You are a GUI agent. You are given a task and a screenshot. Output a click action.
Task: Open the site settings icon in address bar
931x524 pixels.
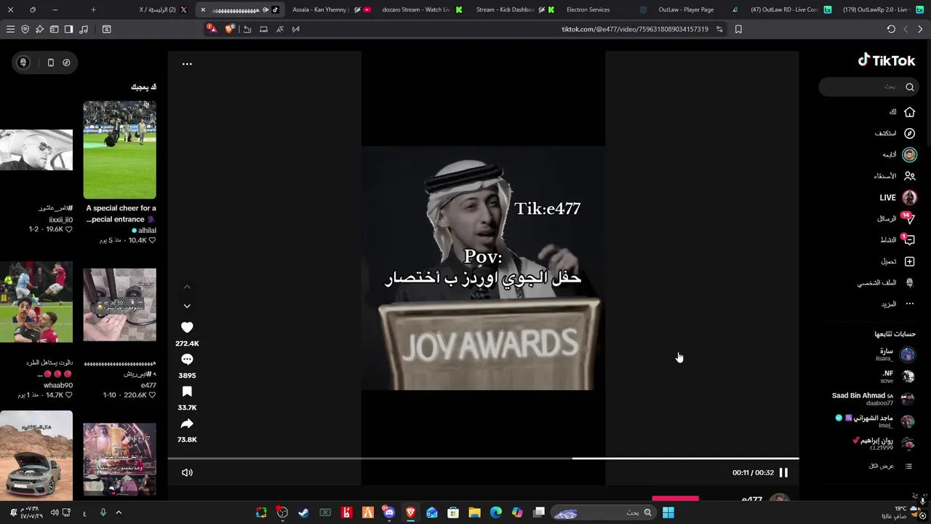719,29
